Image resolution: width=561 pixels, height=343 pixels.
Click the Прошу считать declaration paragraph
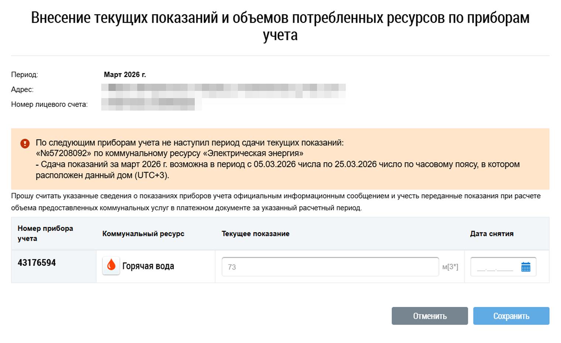click(276, 202)
